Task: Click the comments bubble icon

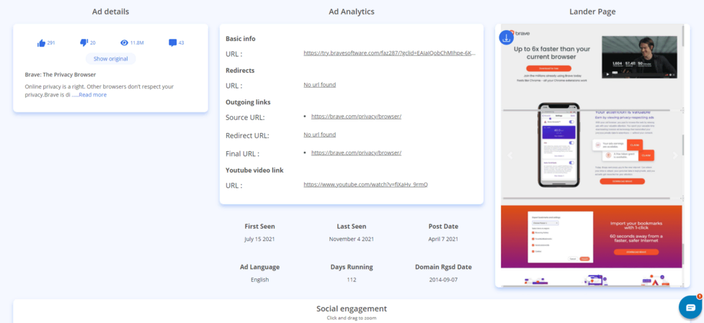Action: tap(172, 43)
